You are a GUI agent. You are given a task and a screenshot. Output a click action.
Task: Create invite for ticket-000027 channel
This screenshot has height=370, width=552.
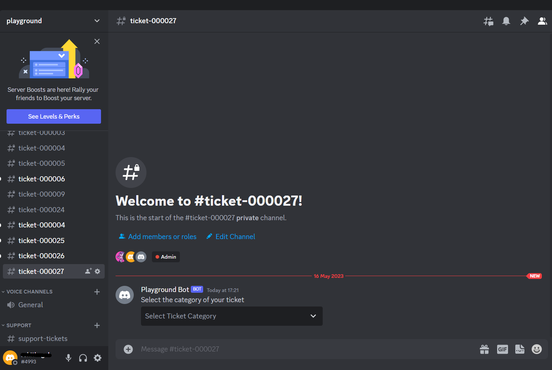click(x=88, y=271)
